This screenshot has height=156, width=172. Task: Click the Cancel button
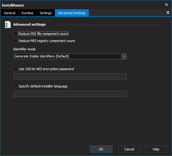129,149
